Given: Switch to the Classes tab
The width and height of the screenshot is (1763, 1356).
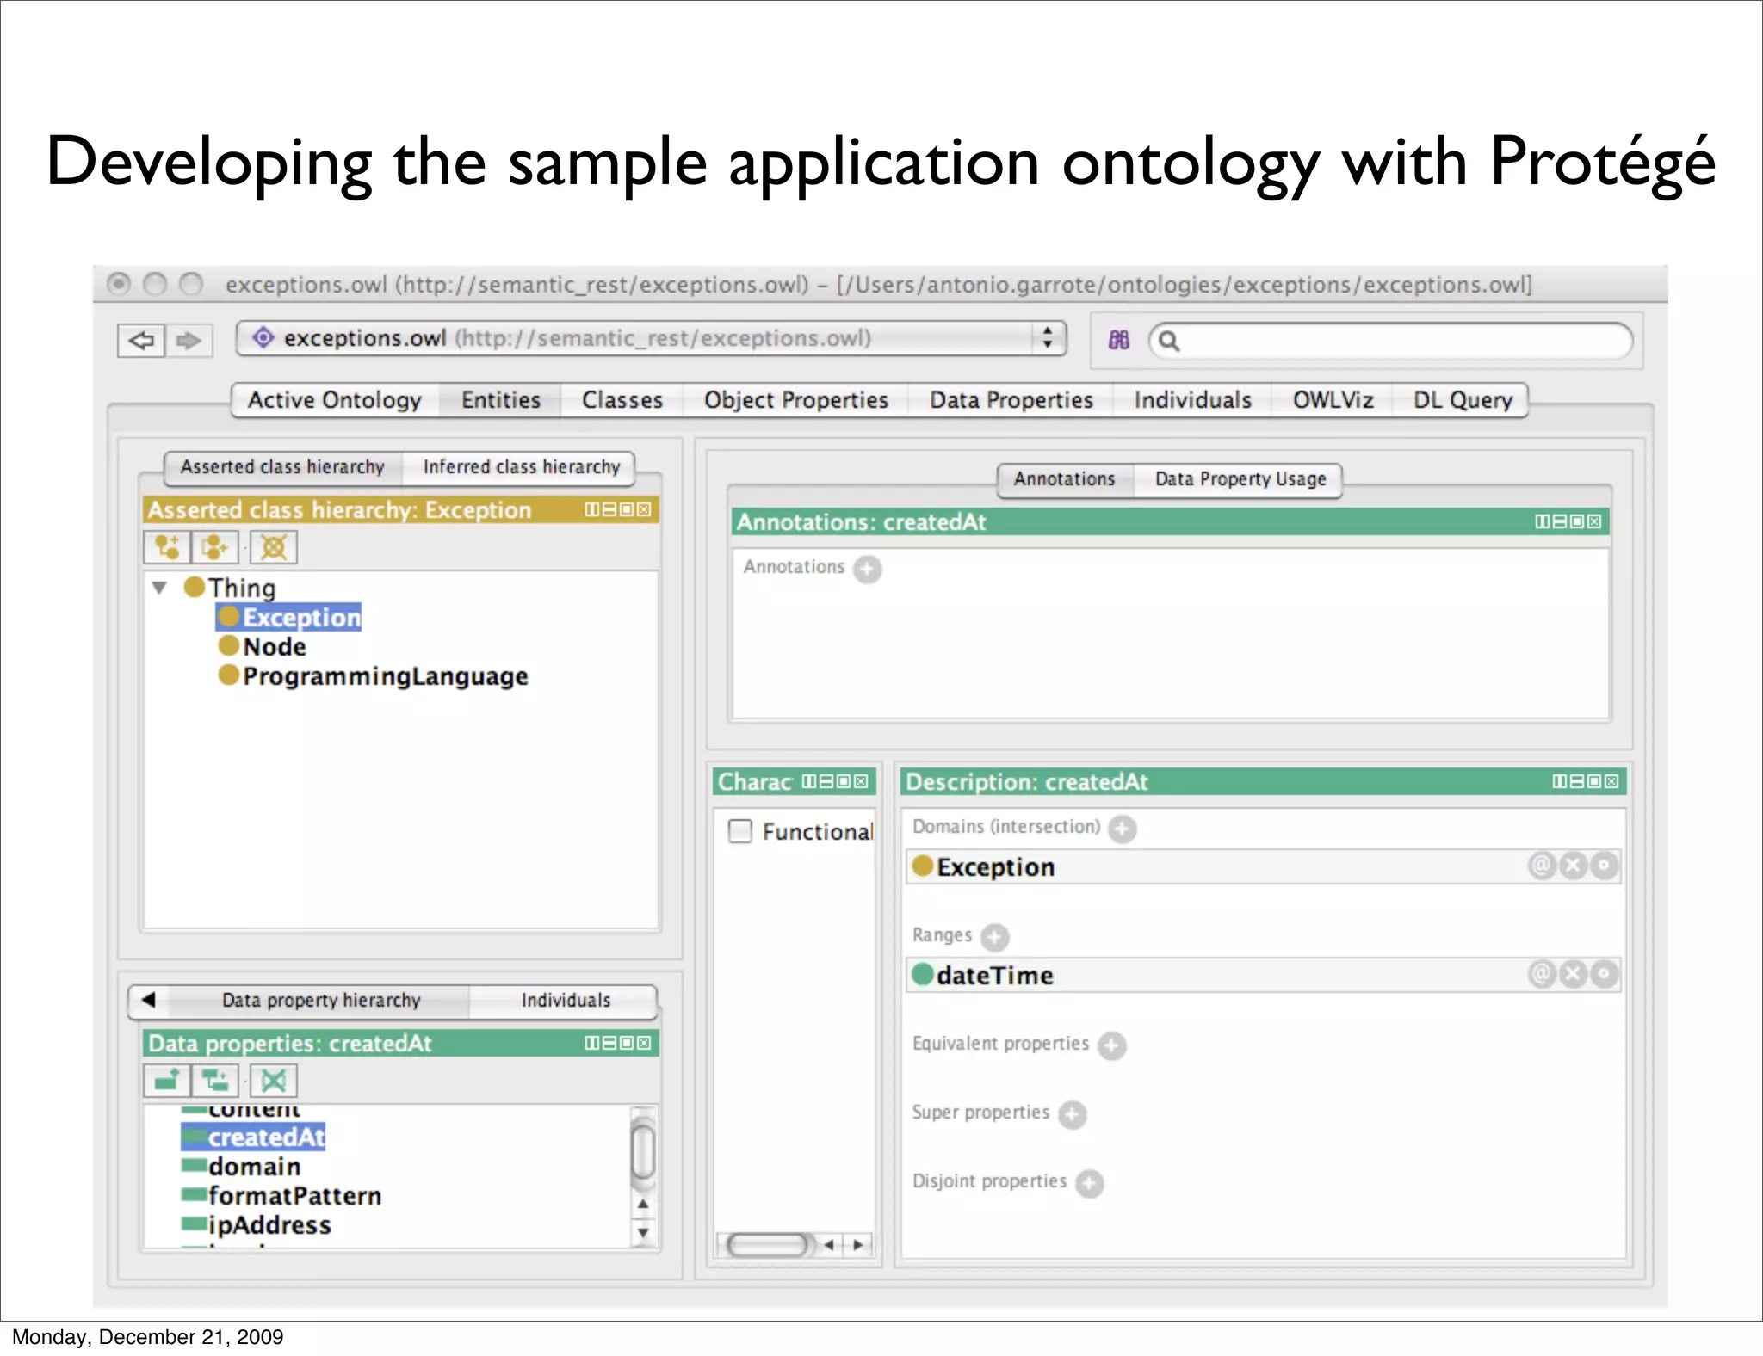Looking at the screenshot, I should coord(622,400).
